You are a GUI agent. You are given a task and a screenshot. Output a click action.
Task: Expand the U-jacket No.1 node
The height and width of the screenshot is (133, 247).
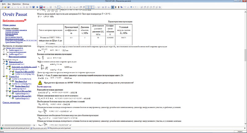point(4,76)
